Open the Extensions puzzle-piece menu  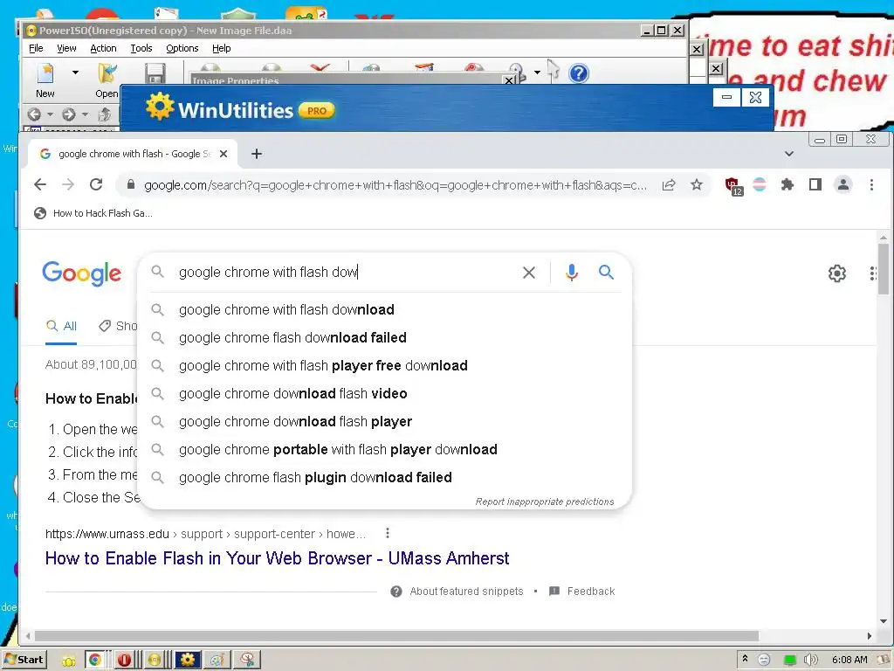[x=787, y=184]
